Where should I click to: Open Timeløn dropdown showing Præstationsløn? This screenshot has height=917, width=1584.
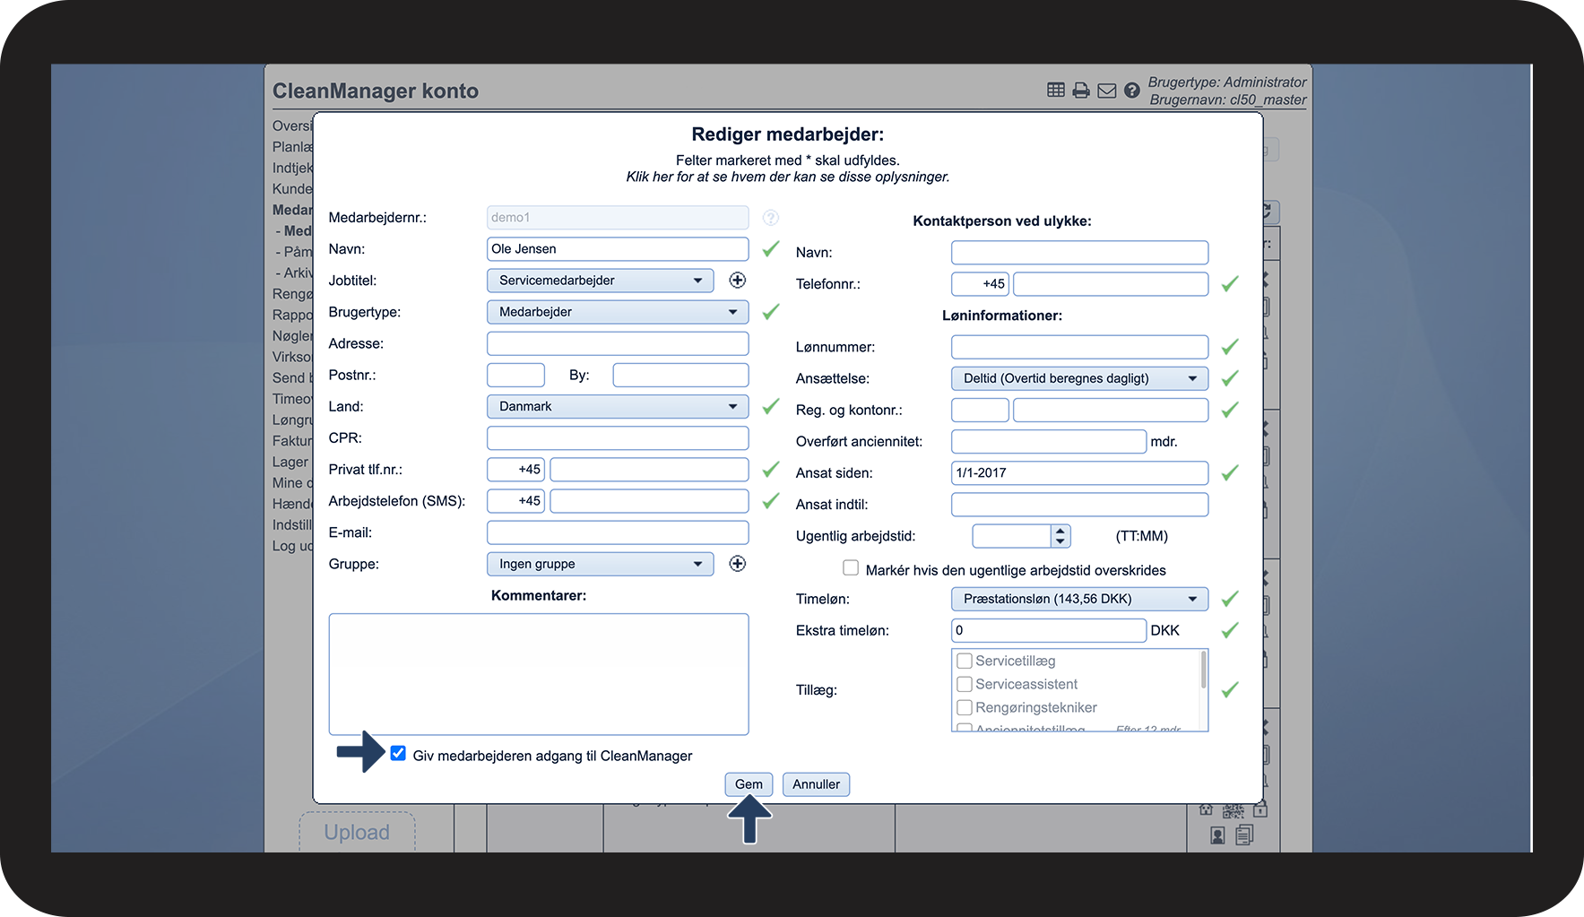point(1079,599)
